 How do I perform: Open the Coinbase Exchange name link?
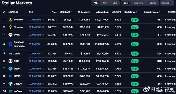click(19, 44)
